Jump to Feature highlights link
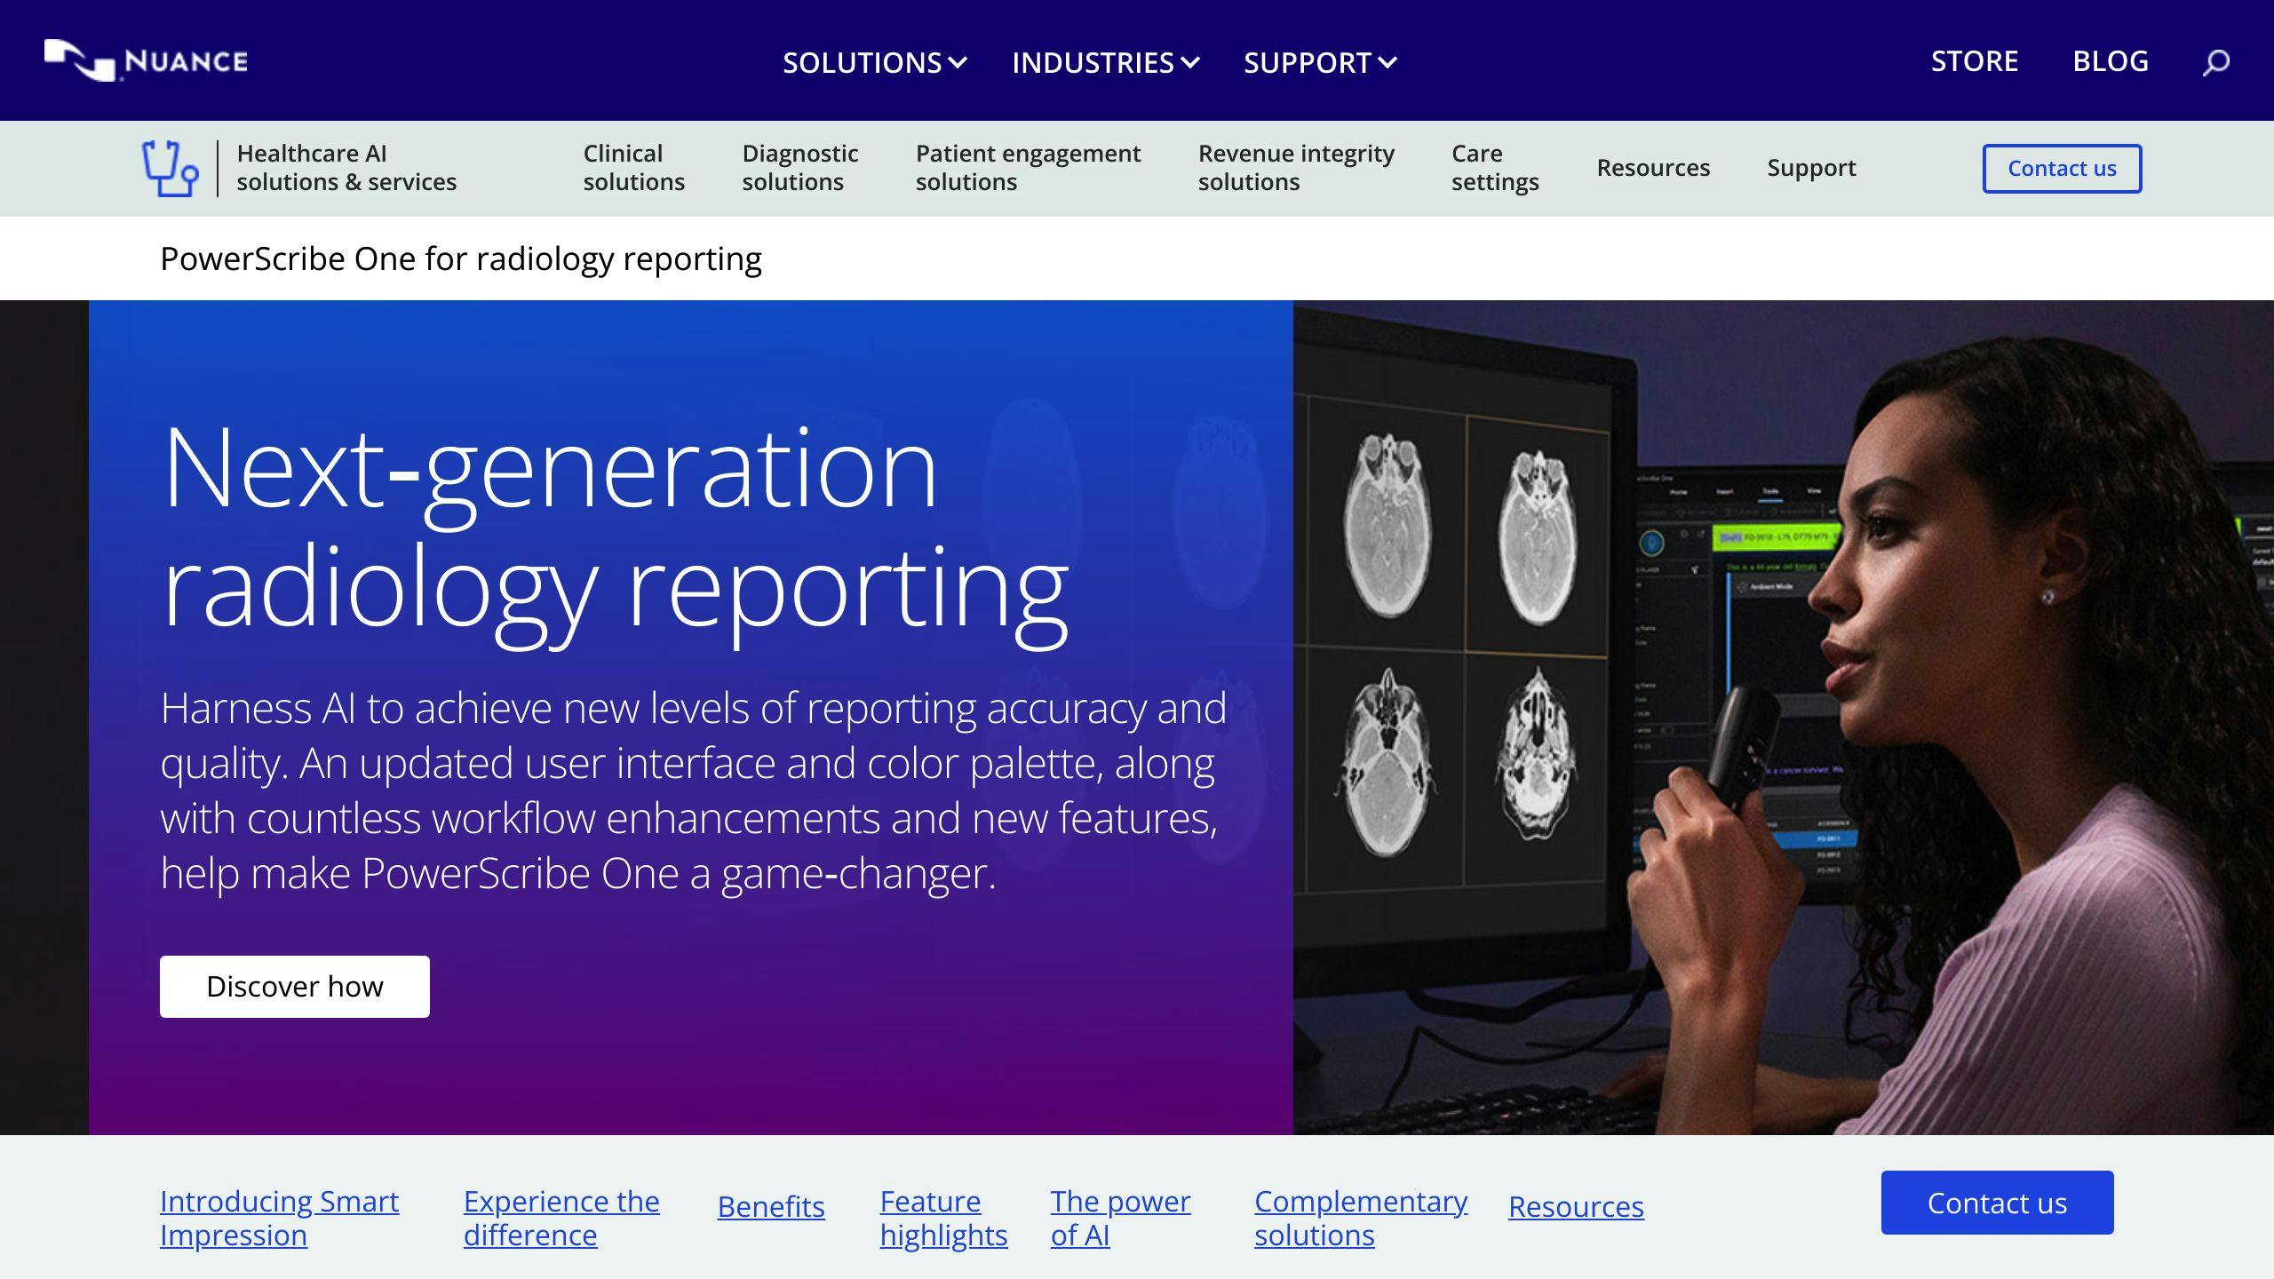The image size is (2274, 1279). [x=943, y=1218]
